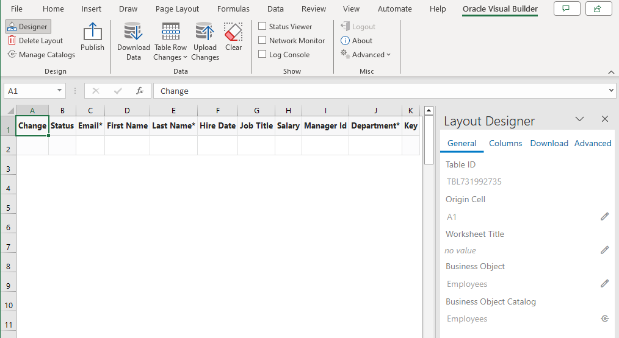Open Table Row Changes menu

(170, 41)
